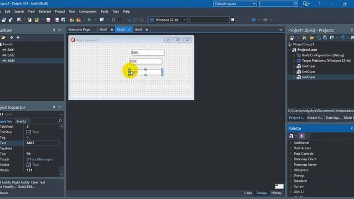The width and height of the screenshot is (354, 199).
Task: Open the Data Explorer tab
Action: [x=333, y=118]
